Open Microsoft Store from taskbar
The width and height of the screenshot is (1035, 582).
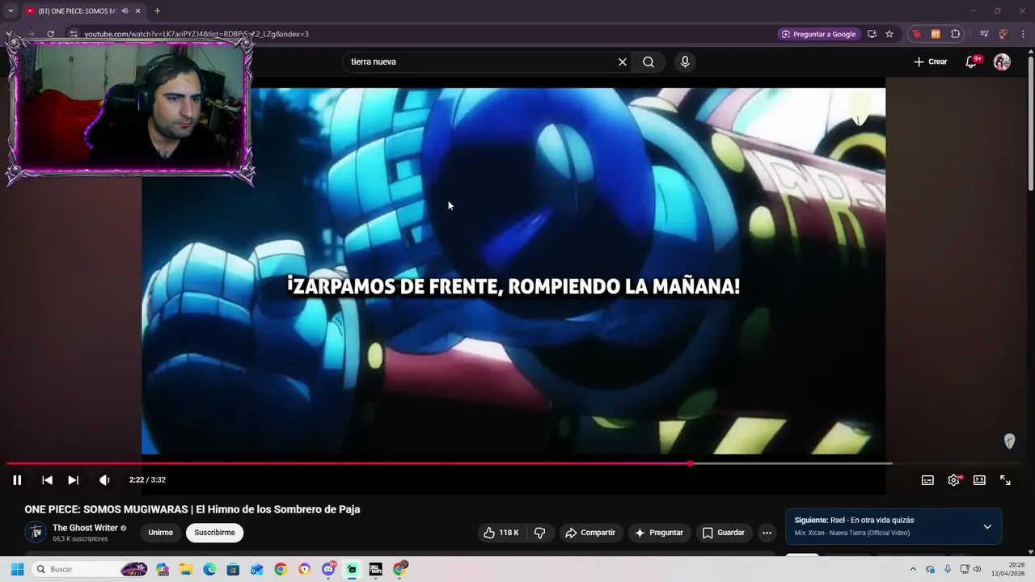tap(233, 569)
